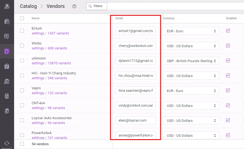
Task: Open CNT-4x4 currency dropdown
Action: (x=191, y=106)
